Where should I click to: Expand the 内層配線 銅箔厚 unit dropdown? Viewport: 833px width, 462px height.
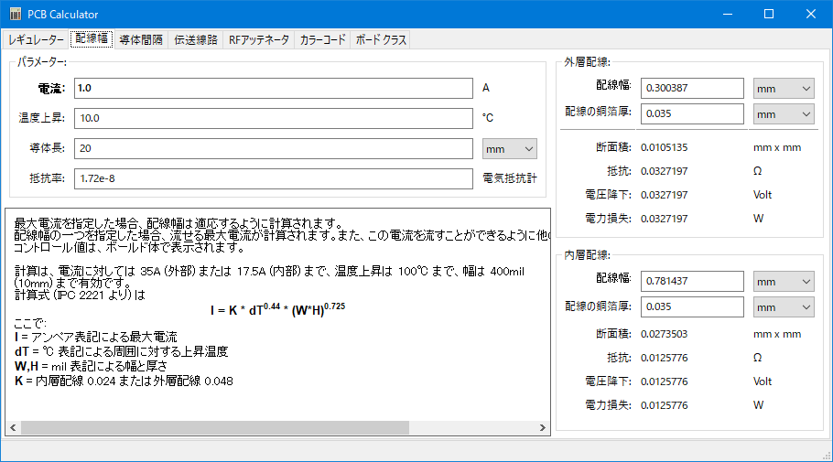coord(784,306)
